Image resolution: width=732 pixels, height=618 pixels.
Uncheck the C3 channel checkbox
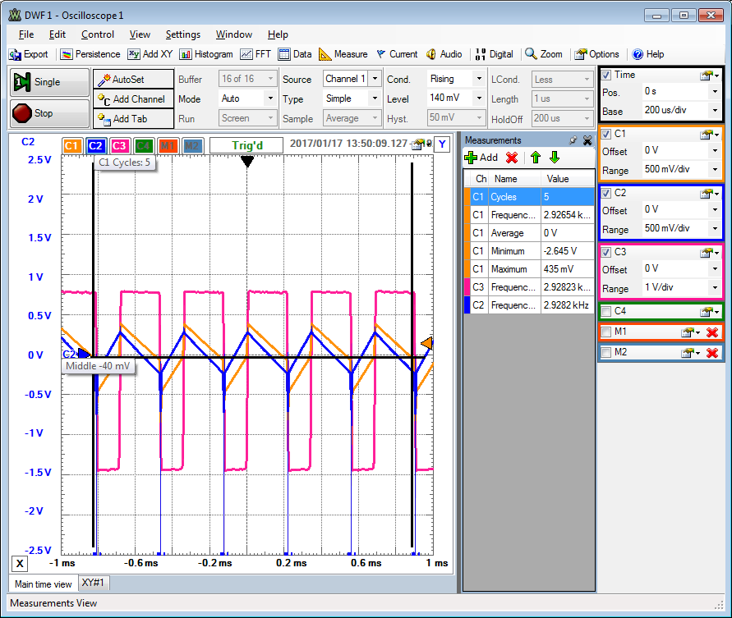607,251
